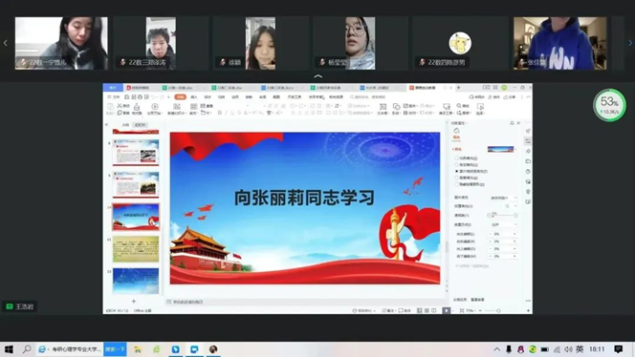Click the add new slide plus below the thumbnails
This screenshot has height=357, width=635.
tap(134, 302)
